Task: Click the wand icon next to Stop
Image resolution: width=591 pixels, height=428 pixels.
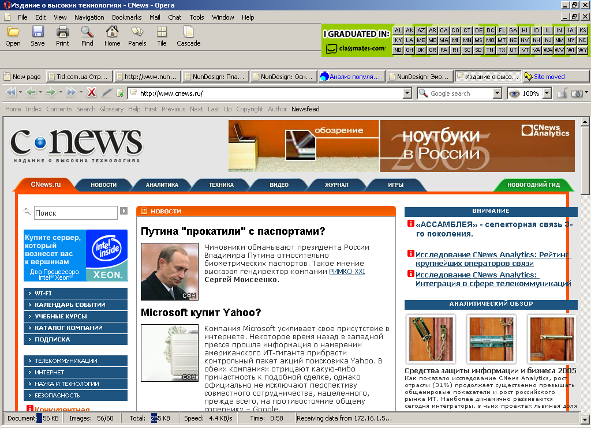Action: pos(107,92)
